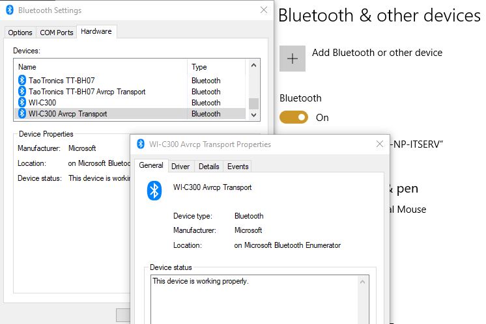Click the 'on Microsoft Bluetooth Enumerator' location text
The width and height of the screenshot is (486, 324).
click(287, 245)
